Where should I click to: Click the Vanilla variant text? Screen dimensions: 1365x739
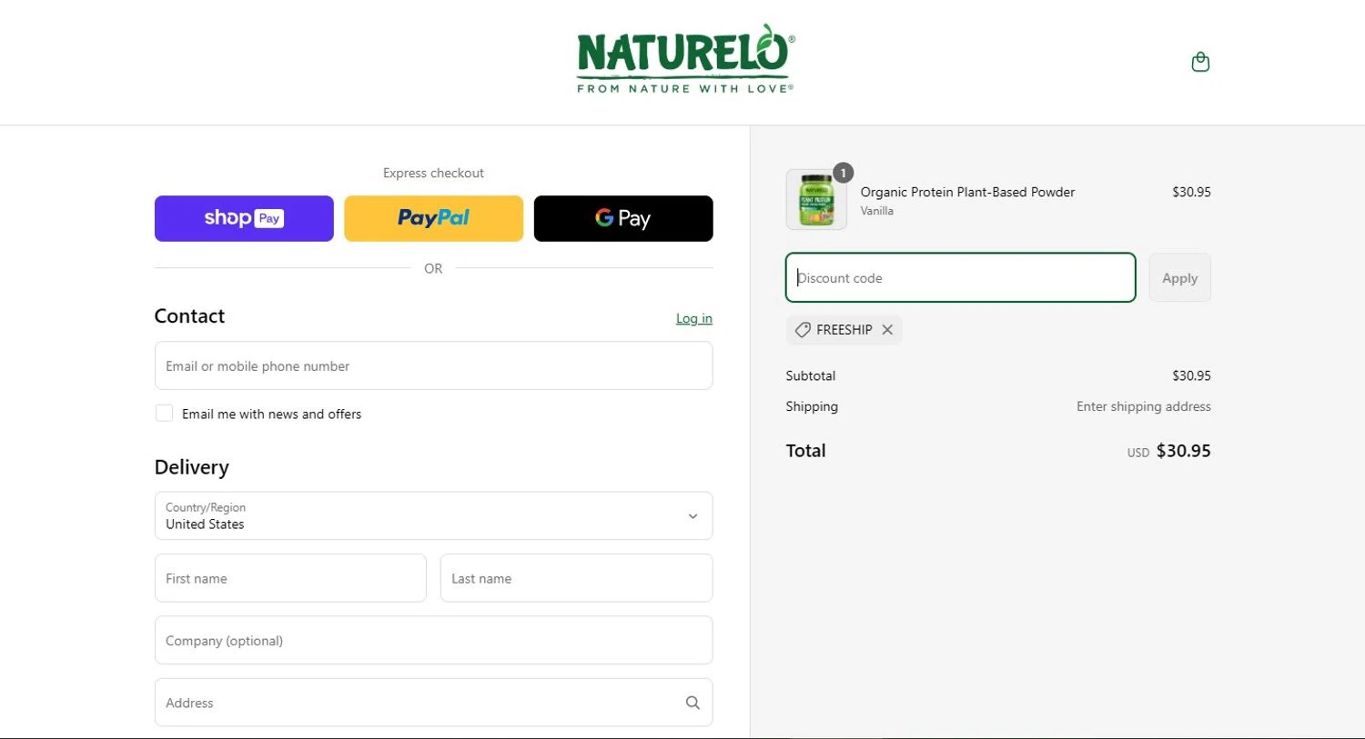point(877,211)
